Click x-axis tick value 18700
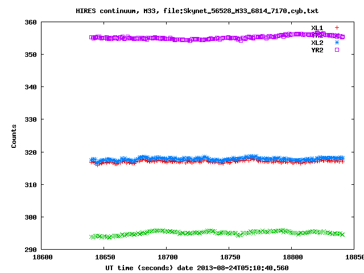This screenshot has width=364, height=273. point(168,257)
